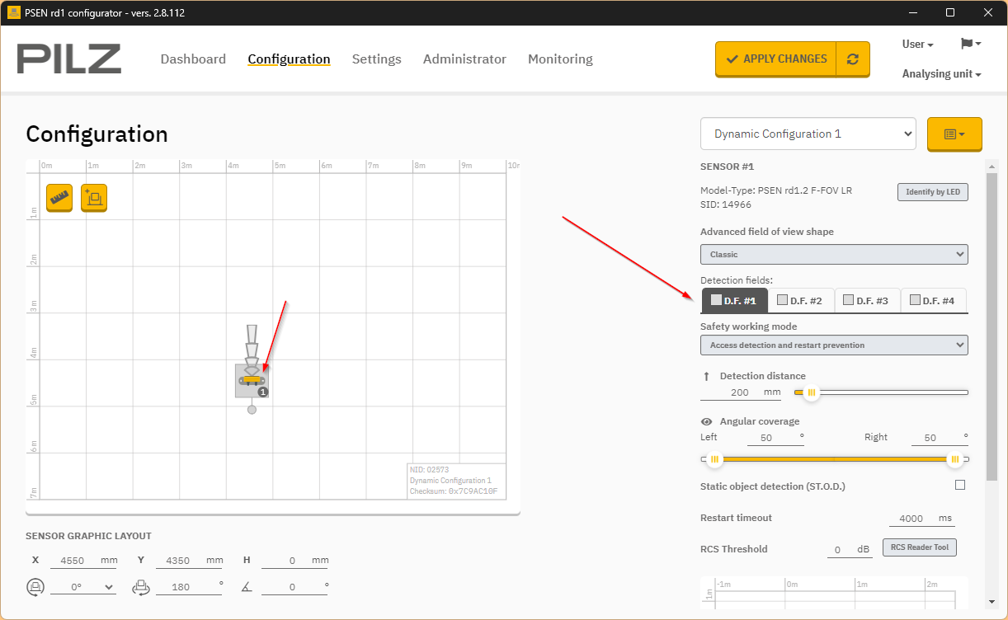Screen dimensions: 1008x620
Task: Click Identify by LED button
Action: click(x=933, y=192)
